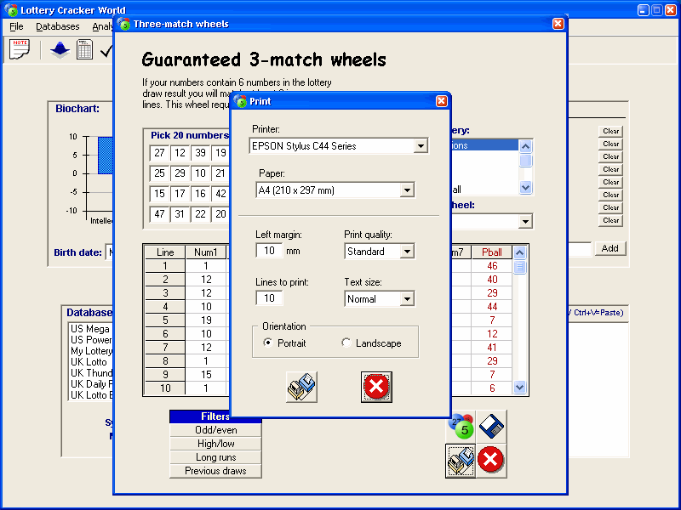Click the calendar grid toolbar icon
Image resolution: width=681 pixels, height=510 pixels.
[x=84, y=50]
